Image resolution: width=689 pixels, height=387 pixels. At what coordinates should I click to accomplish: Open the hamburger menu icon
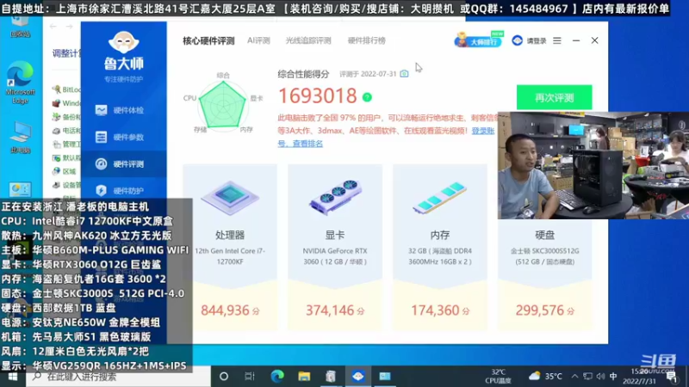(557, 40)
